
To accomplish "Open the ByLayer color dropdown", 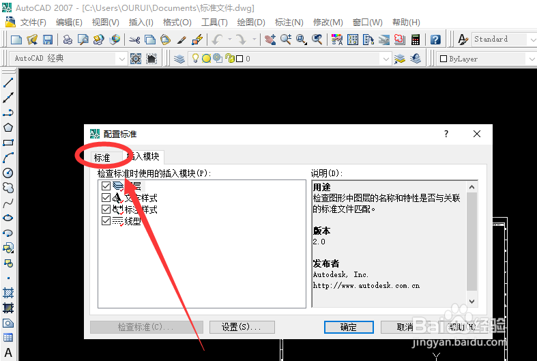I will pyautogui.click(x=532, y=59).
